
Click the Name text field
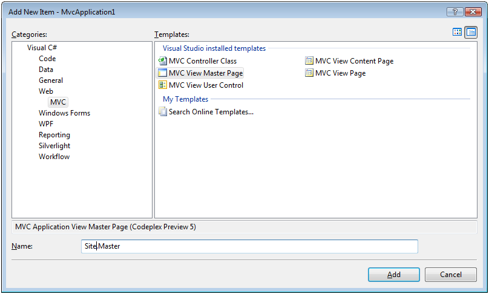point(249,246)
